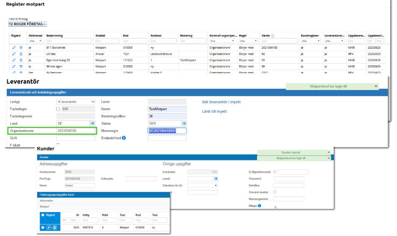The image size is (397, 236).
Task: Click the Betalningsvillkor field with 30
Action: click(x=167, y=116)
